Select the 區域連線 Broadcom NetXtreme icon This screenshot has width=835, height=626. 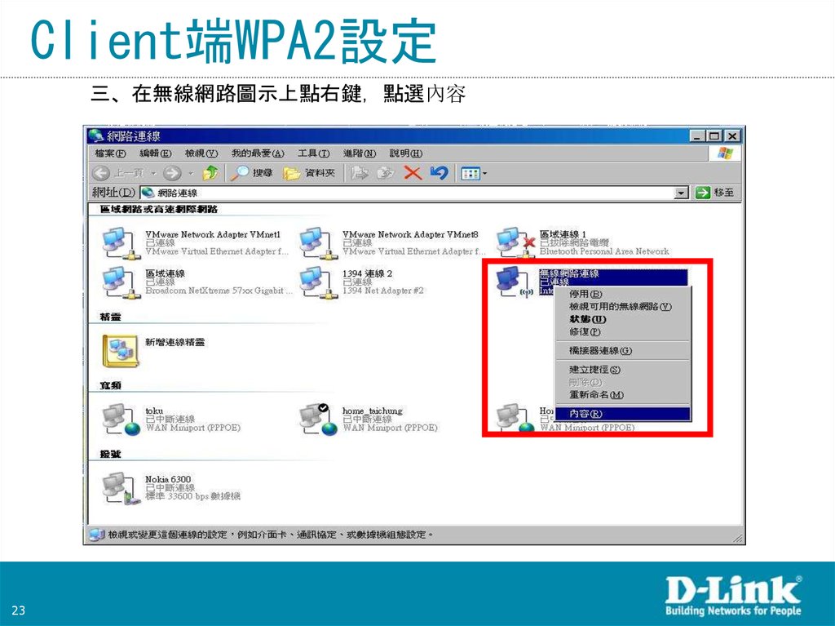(x=121, y=282)
